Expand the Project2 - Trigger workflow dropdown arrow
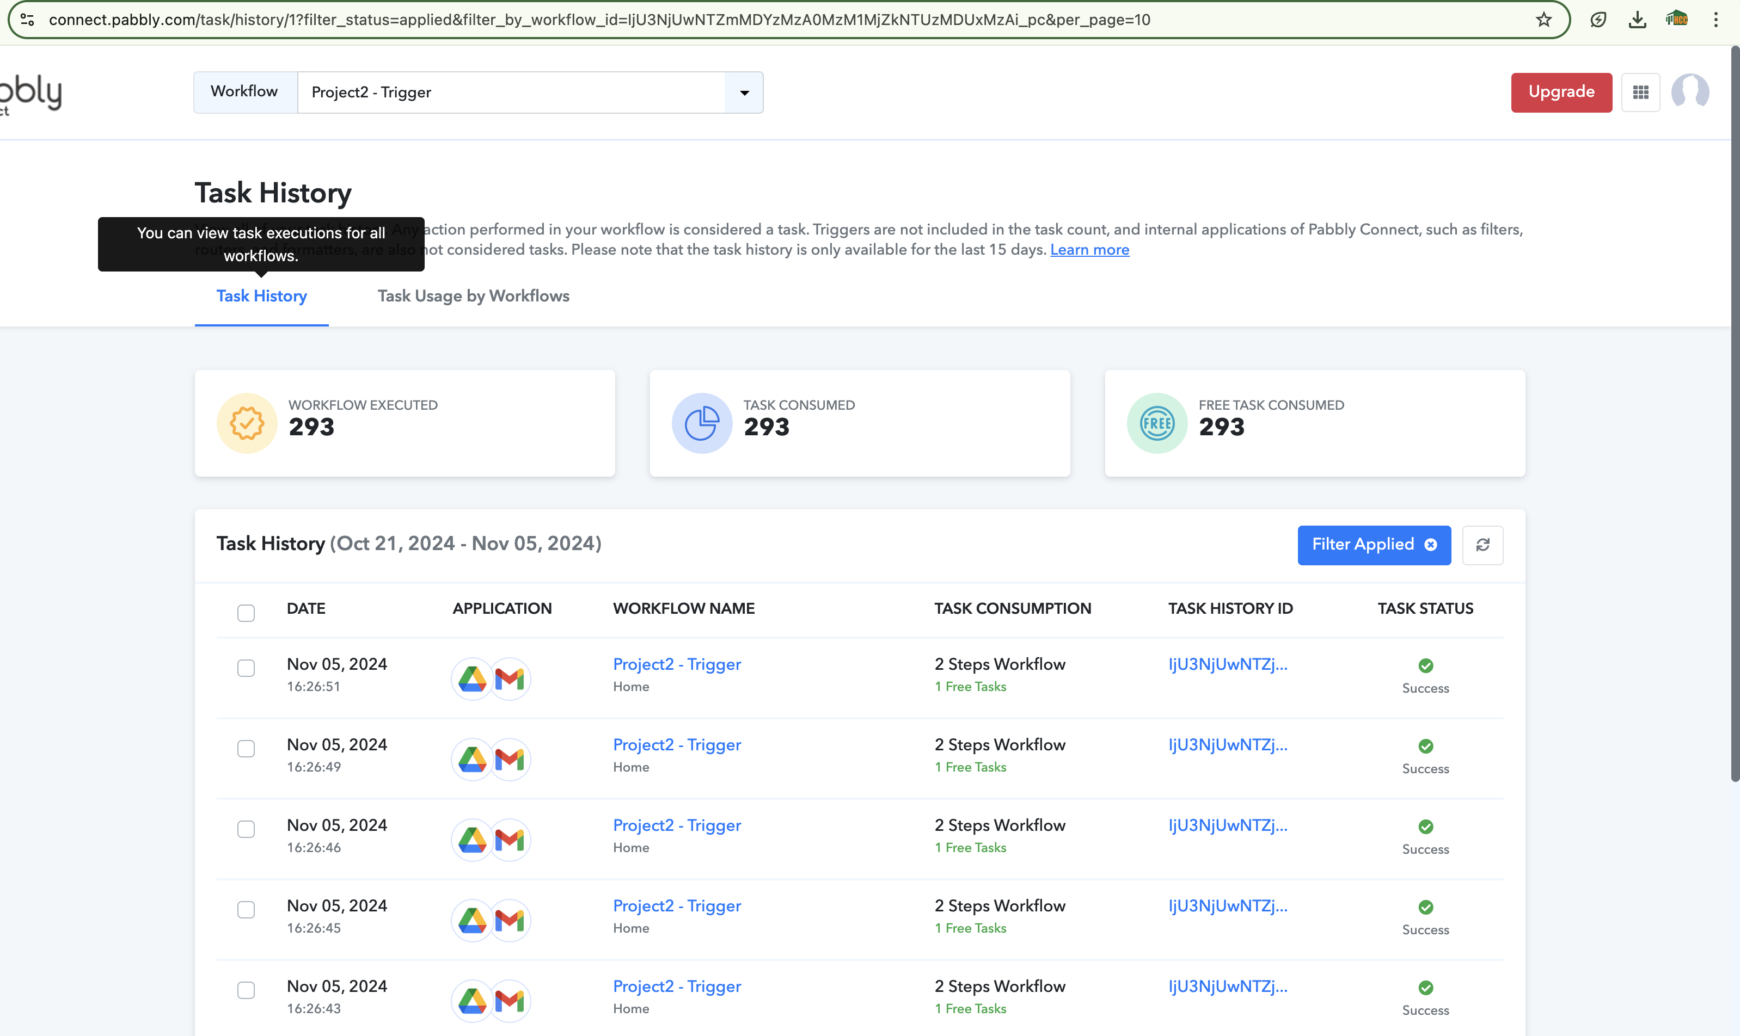 pyautogui.click(x=744, y=93)
